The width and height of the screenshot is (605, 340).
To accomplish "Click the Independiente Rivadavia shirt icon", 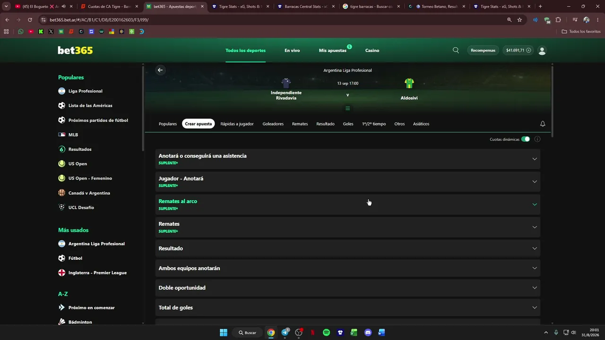I will 286,84.
